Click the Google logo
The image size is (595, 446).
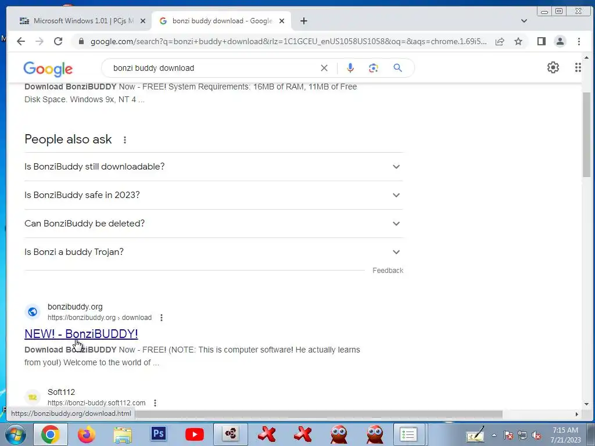pos(48,69)
